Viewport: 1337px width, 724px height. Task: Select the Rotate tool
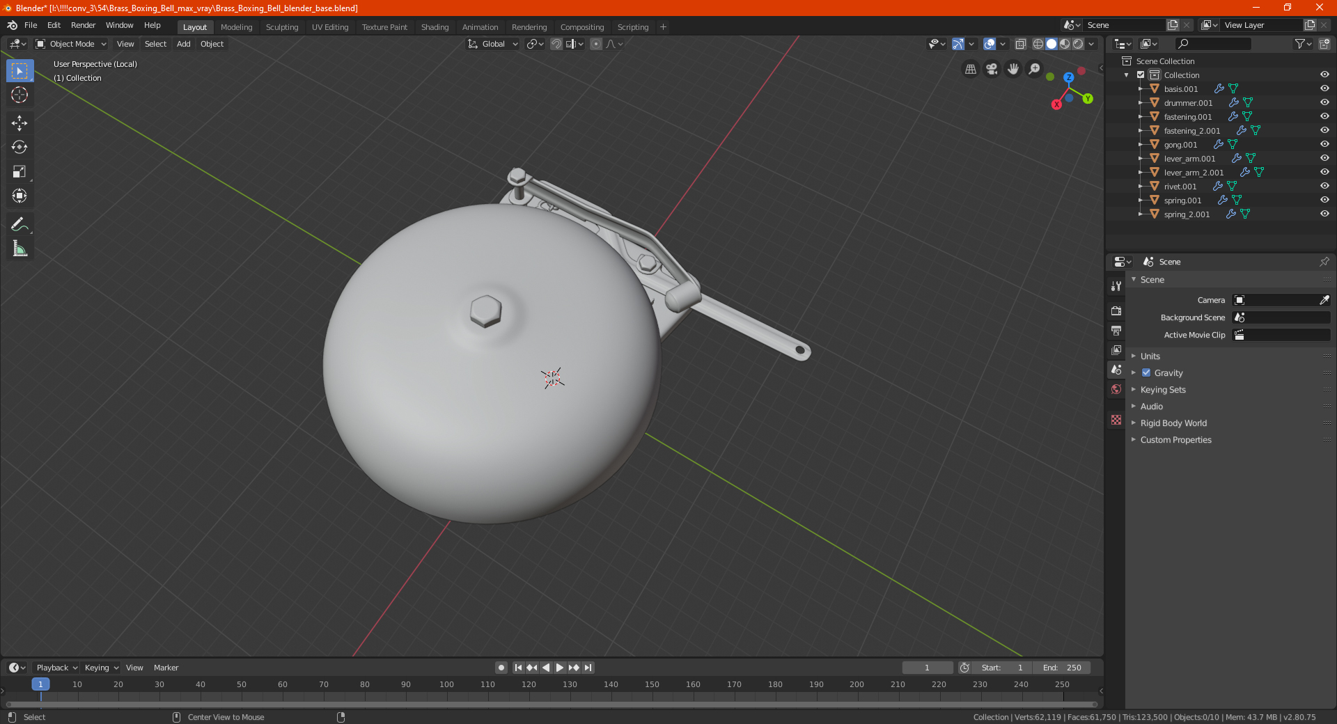click(19, 148)
